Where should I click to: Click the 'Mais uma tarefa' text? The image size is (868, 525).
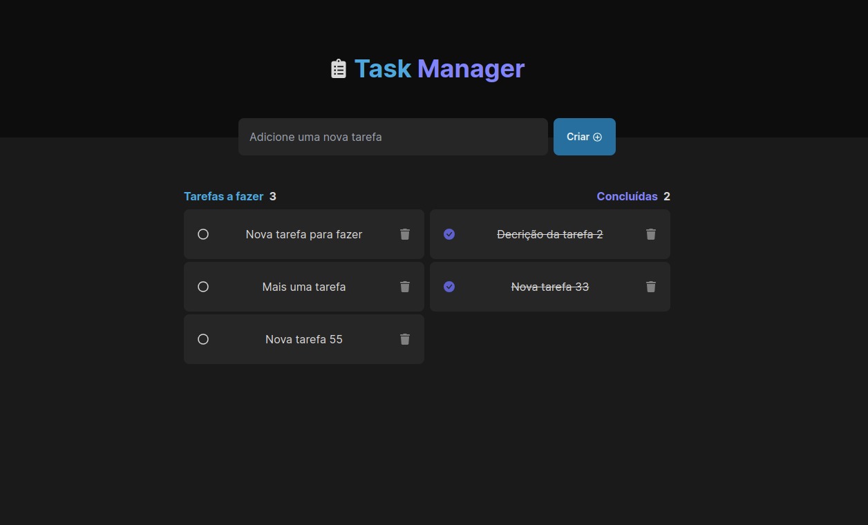coord(304,287)
